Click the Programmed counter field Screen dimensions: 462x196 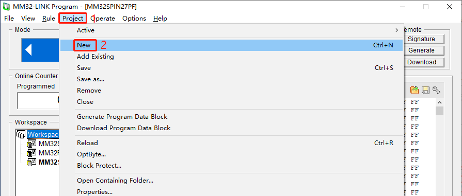[38, 101]
